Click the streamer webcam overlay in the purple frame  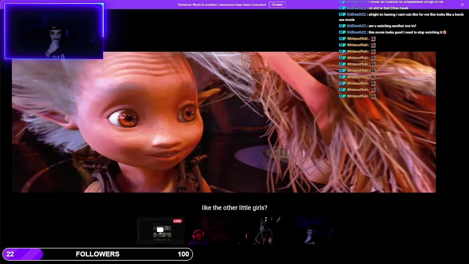(x=54, y=32)
